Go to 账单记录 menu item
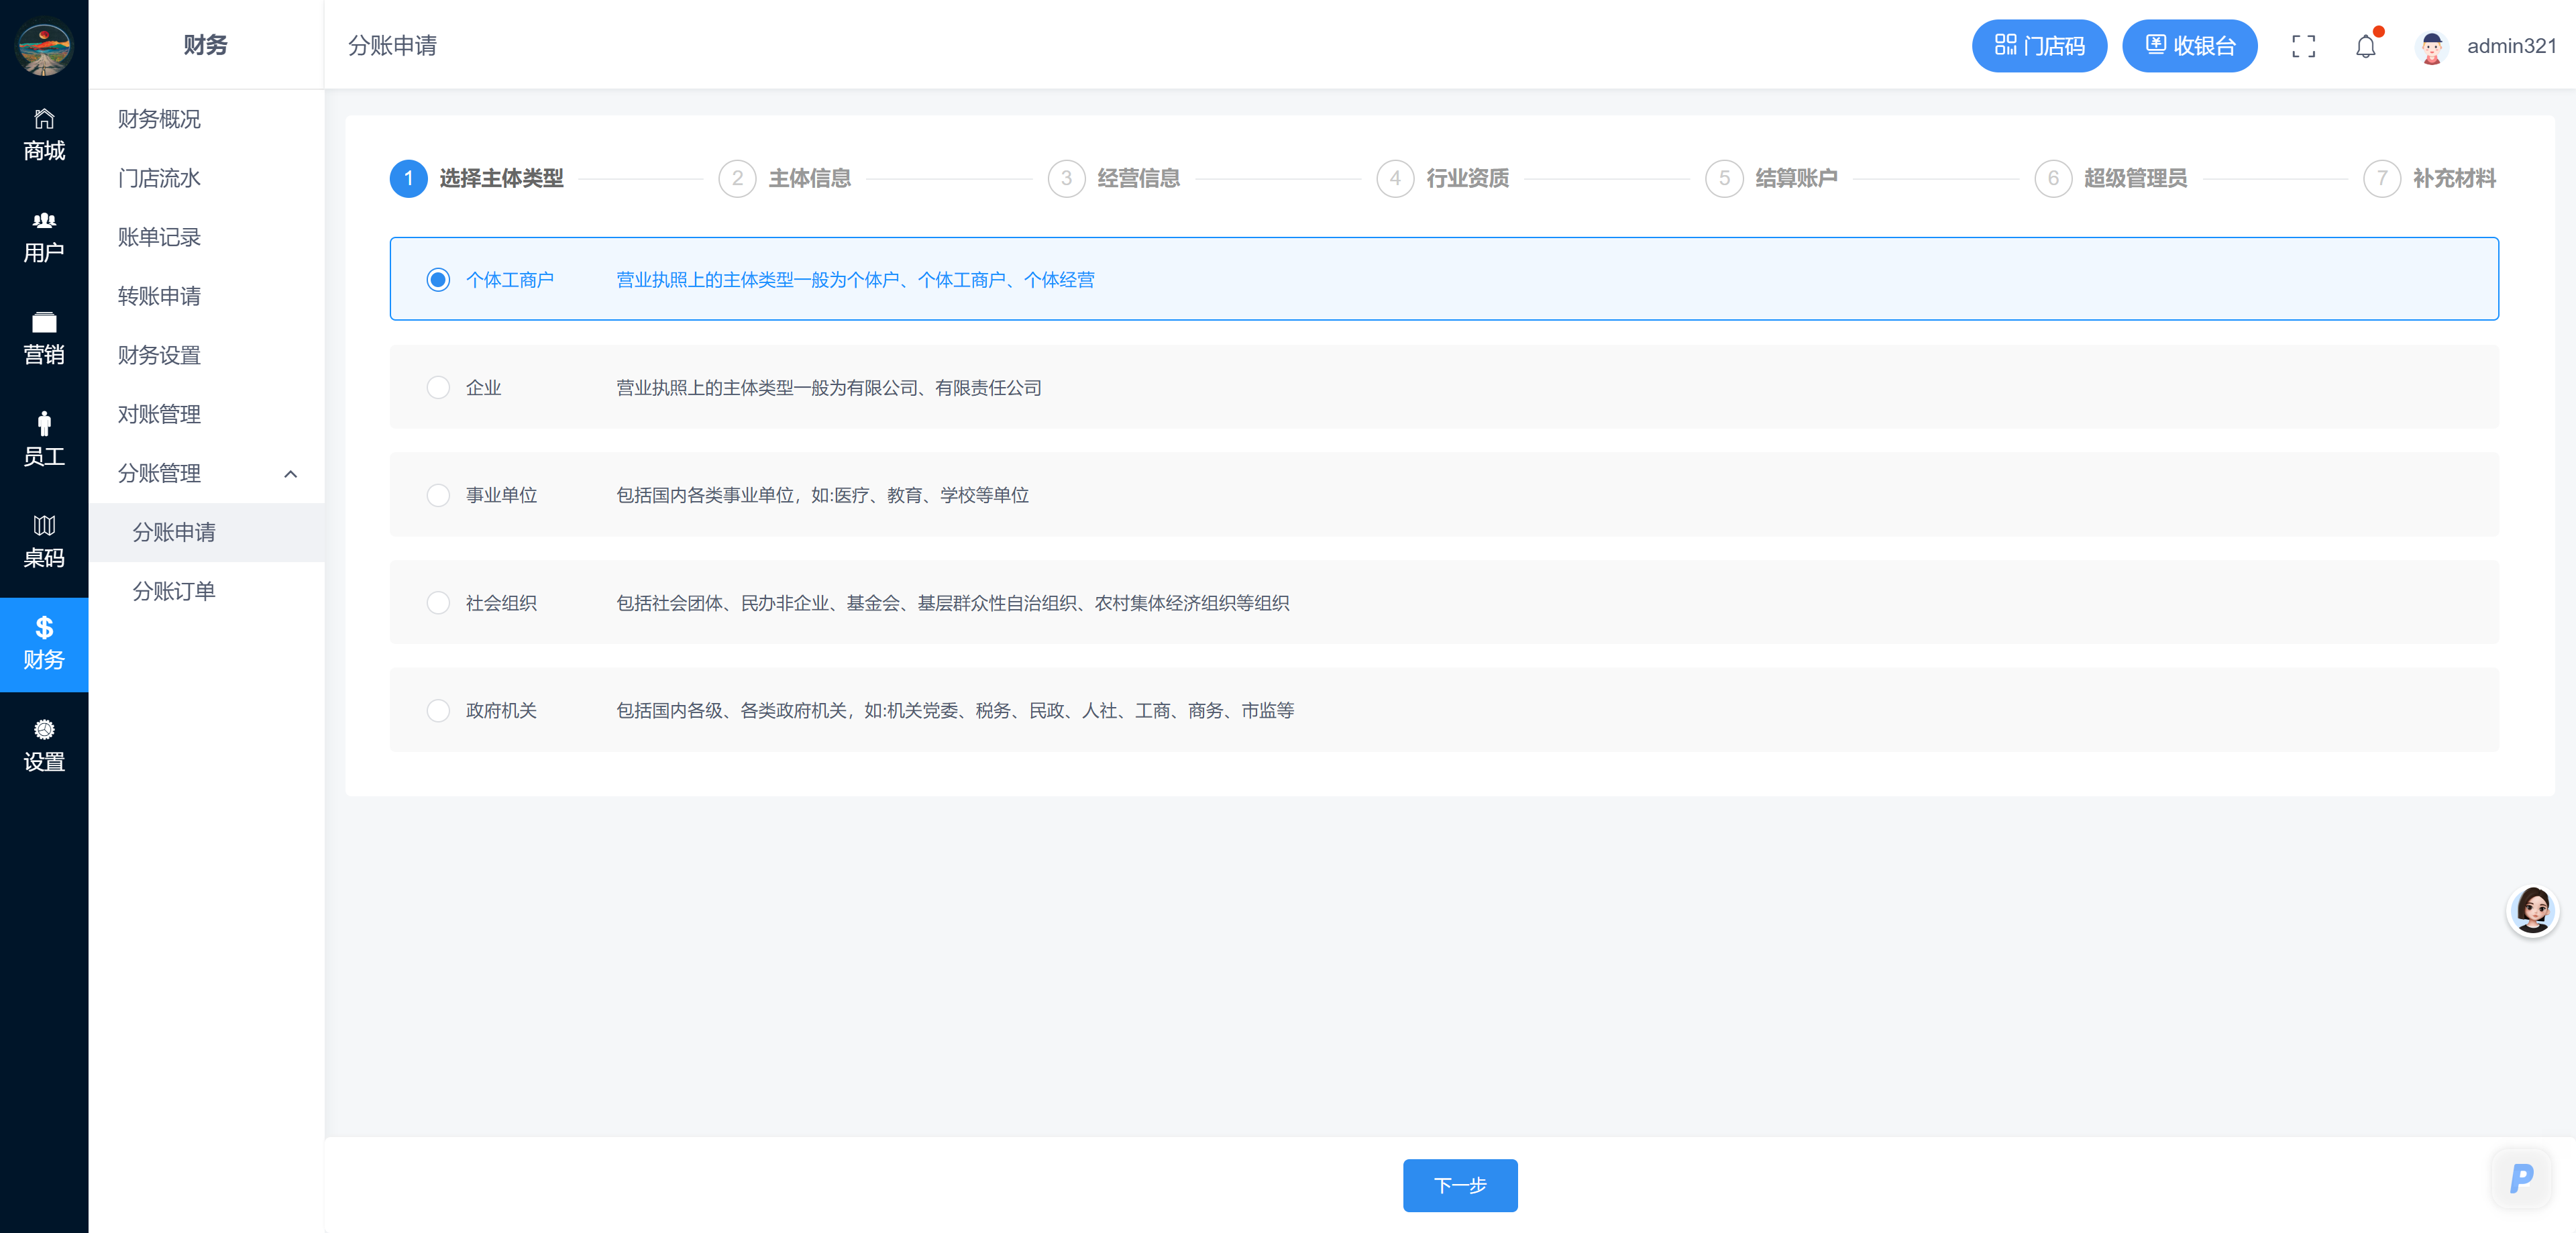2576x1233 pixels. pos(206,237)
